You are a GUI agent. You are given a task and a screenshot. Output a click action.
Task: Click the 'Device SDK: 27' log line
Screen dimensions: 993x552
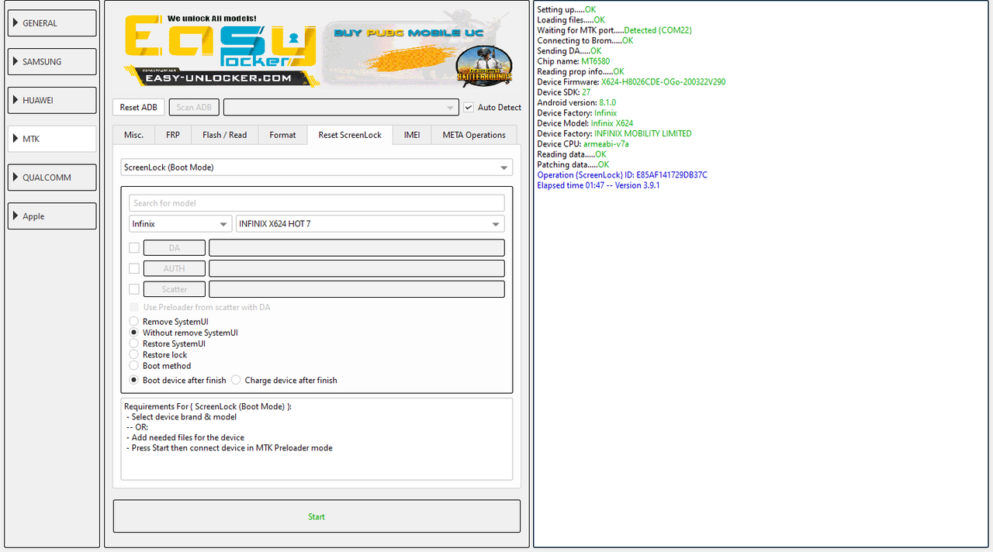point(564,92)
